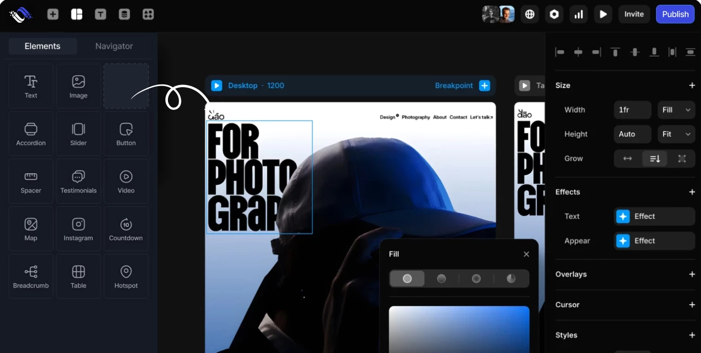701x353 pixels.
Task: Add a Slider element
Action: point(79,134)
